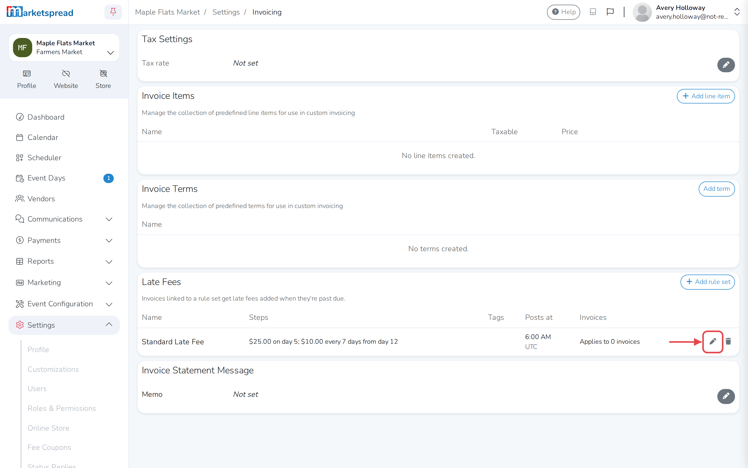748x468 pixels.
Task: Open Customizations settings page
Action: click(x=53, y=369)
